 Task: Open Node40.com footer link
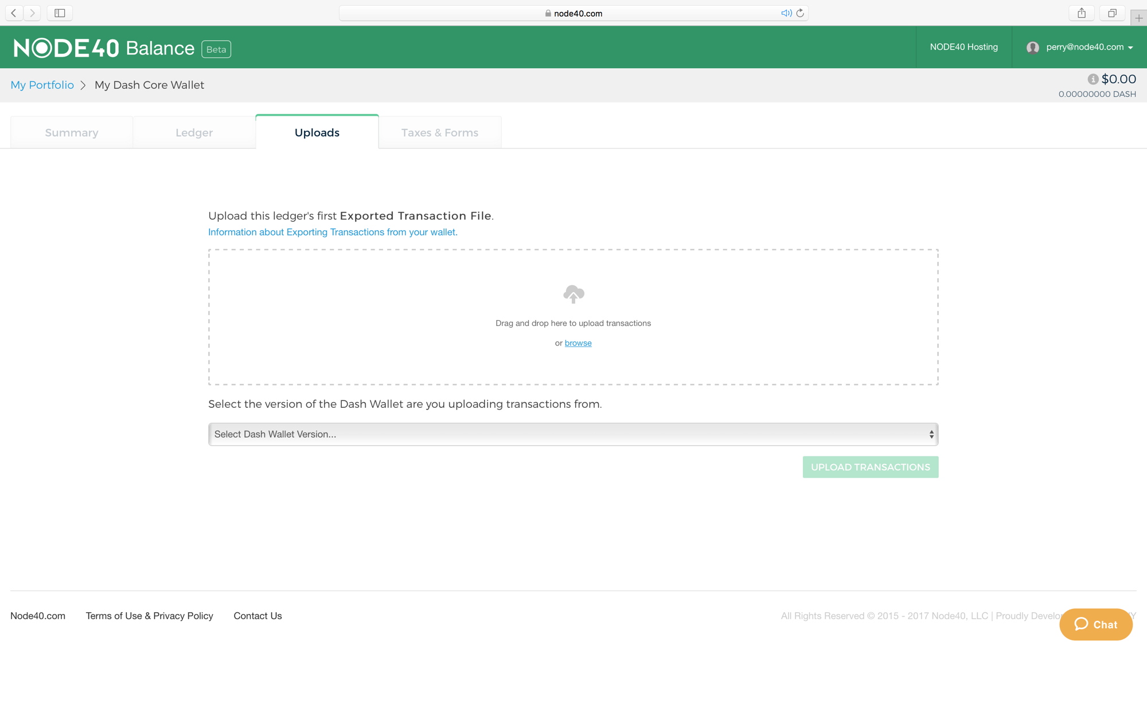click(x=38, y=616)
